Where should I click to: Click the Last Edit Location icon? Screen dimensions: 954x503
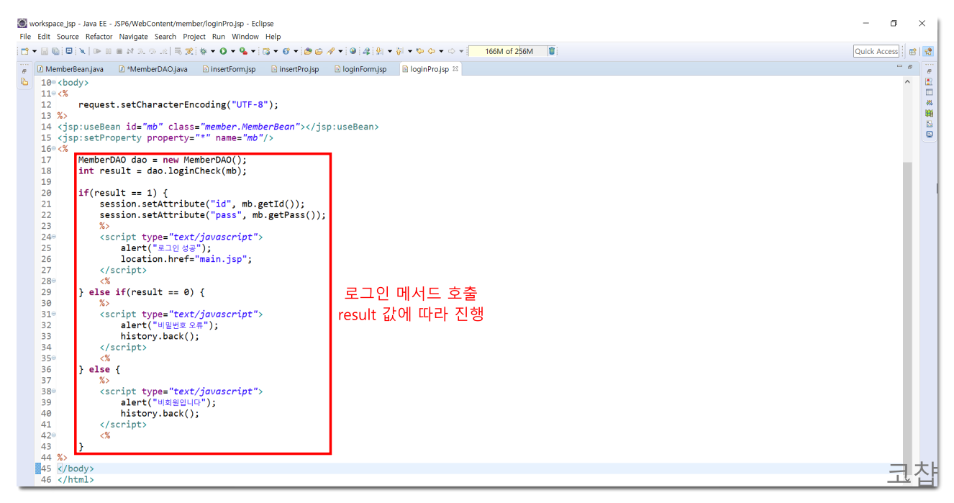(419, 51)
